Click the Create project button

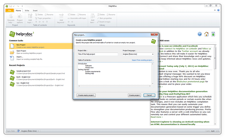tap(134, 95)
